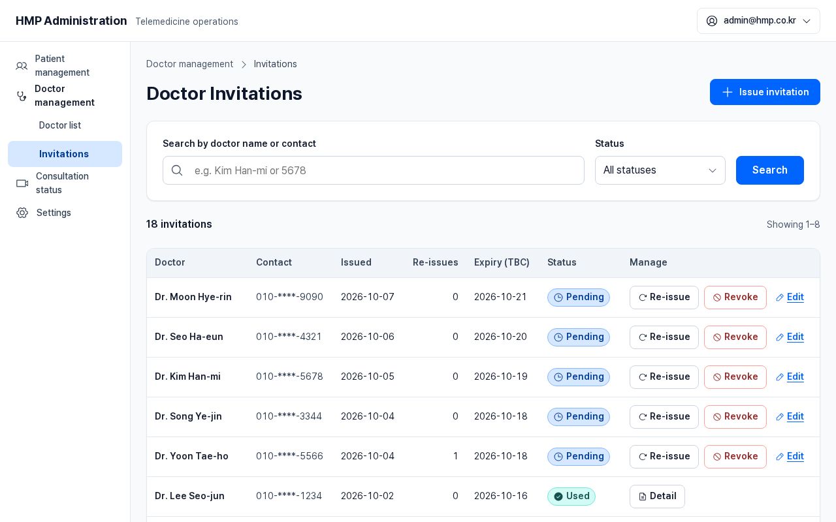
Task: Re-issue invitation for Dr. Yoon Tae-ho
Action: click(664, 457)
